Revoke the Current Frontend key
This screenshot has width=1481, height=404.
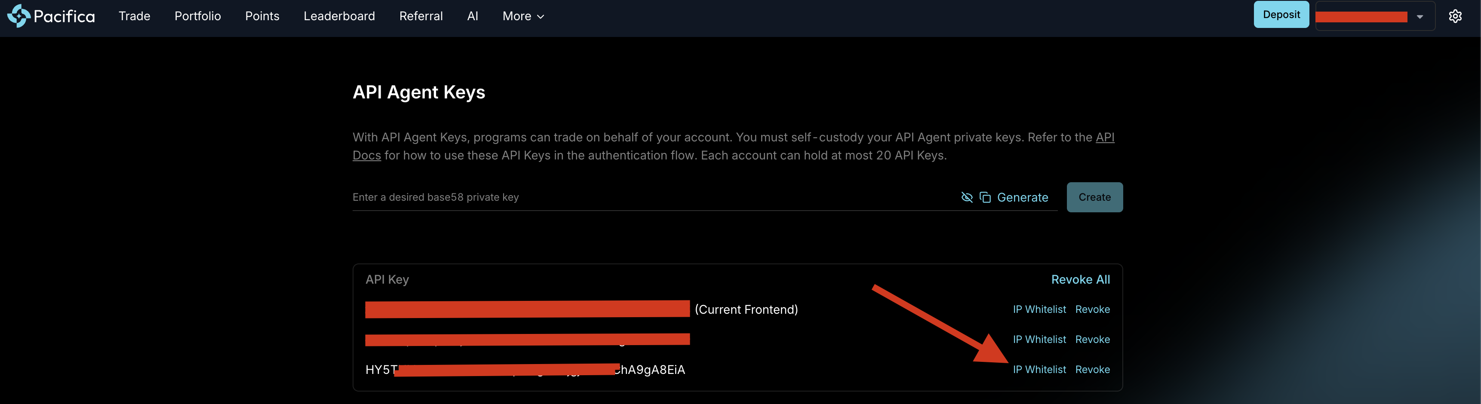[1092, 309]
